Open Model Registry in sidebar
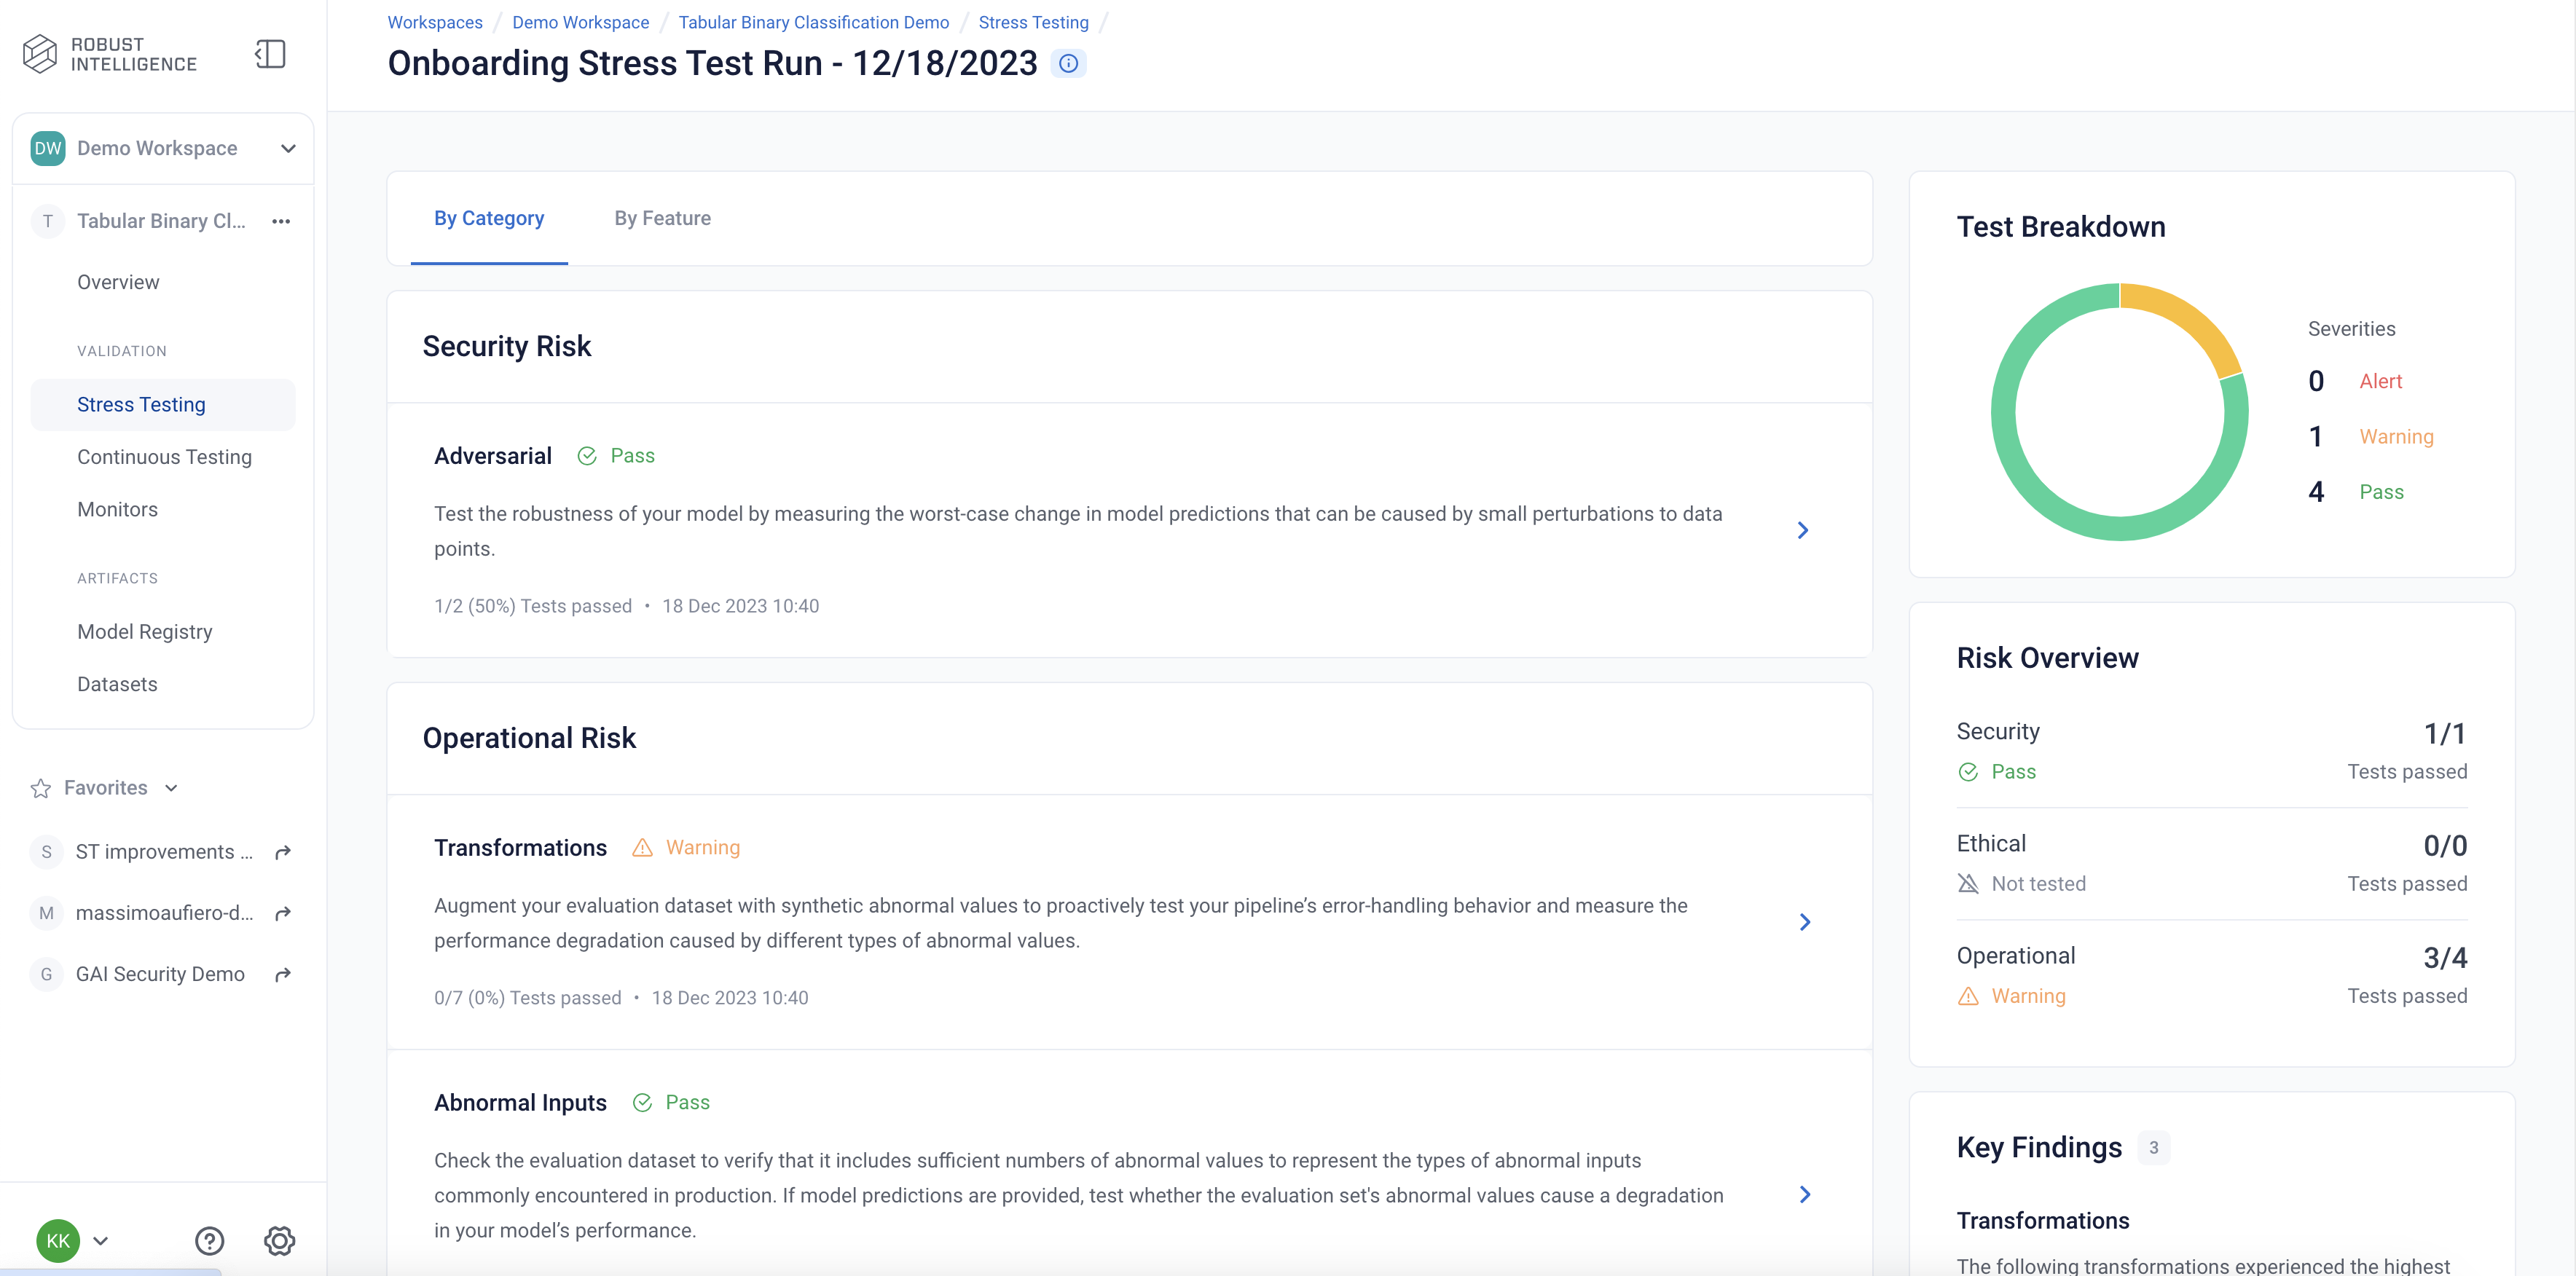The height and width of the screenshot is (1276, 2576). [144, 632]
